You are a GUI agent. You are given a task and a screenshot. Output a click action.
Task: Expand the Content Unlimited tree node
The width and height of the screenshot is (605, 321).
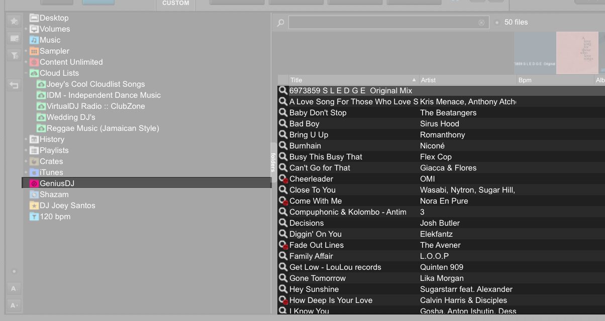point(26,62)
